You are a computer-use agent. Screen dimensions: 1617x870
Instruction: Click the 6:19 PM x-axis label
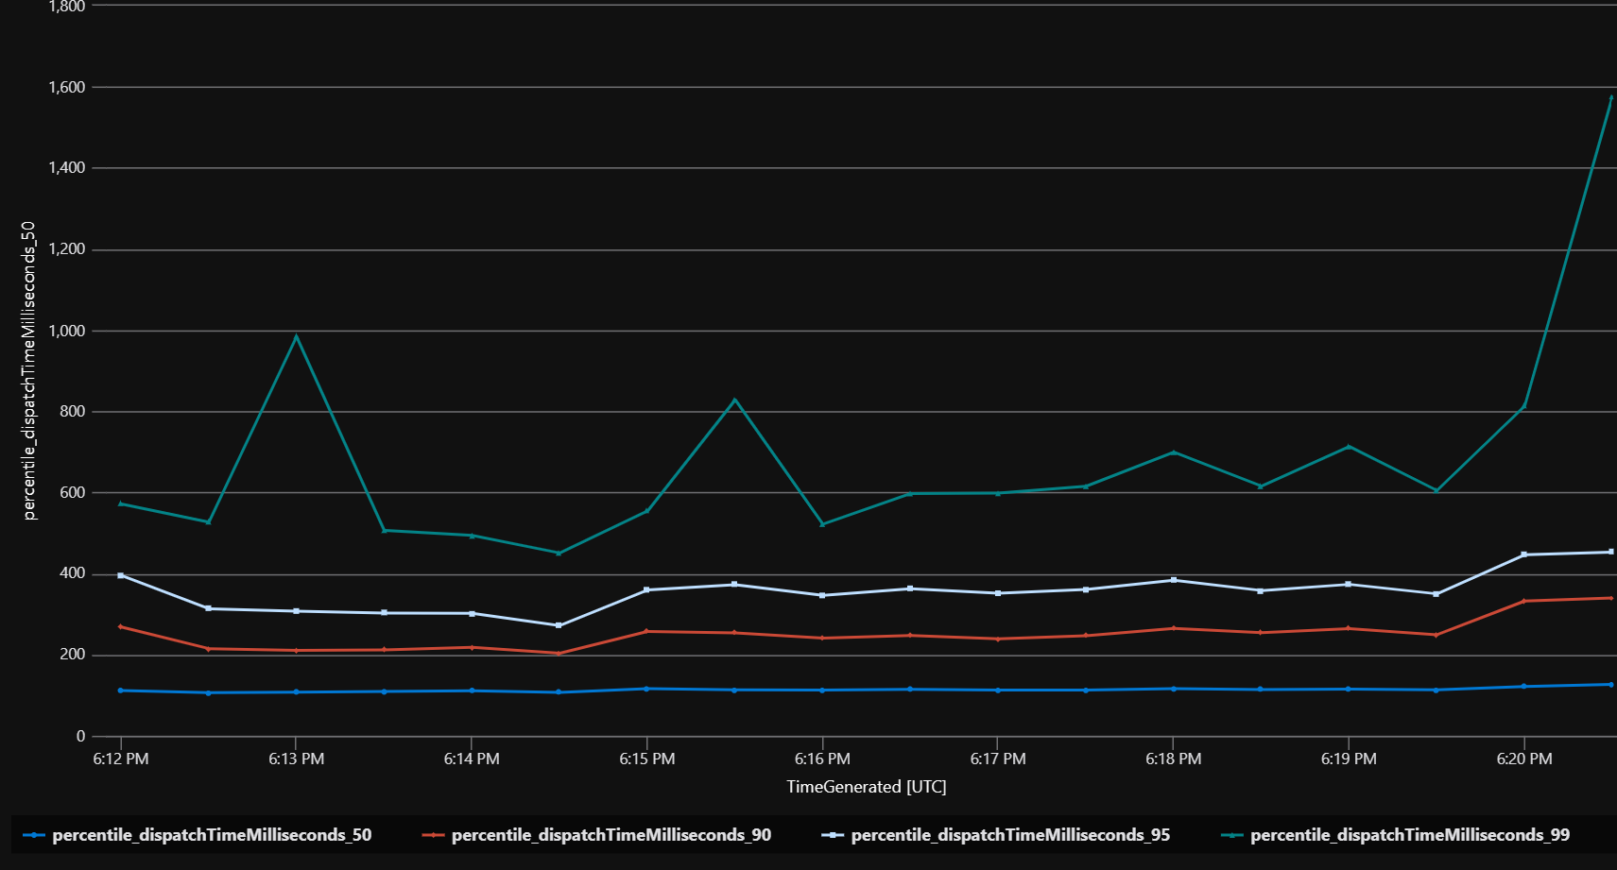pyautogui.click(x=1349, y=759)
